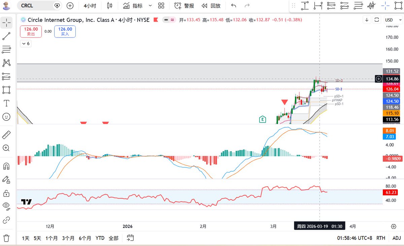
Task: Open the go-to-date calendar icon
Action: tap(131, 238)
